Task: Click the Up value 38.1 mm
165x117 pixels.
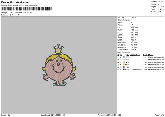Action: 134,32
